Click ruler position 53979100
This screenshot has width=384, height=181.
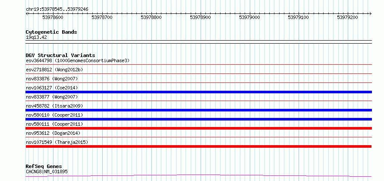298,17
